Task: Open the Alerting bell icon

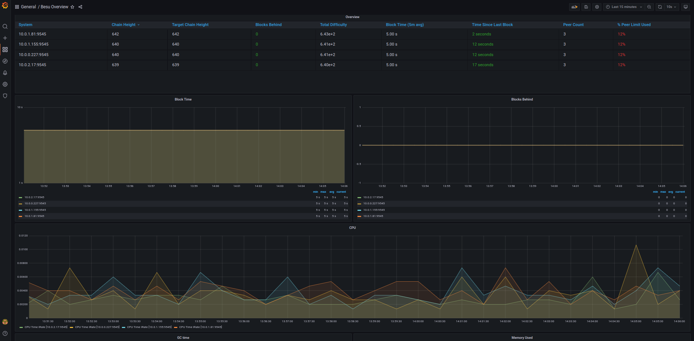Action: pos(5,73)
